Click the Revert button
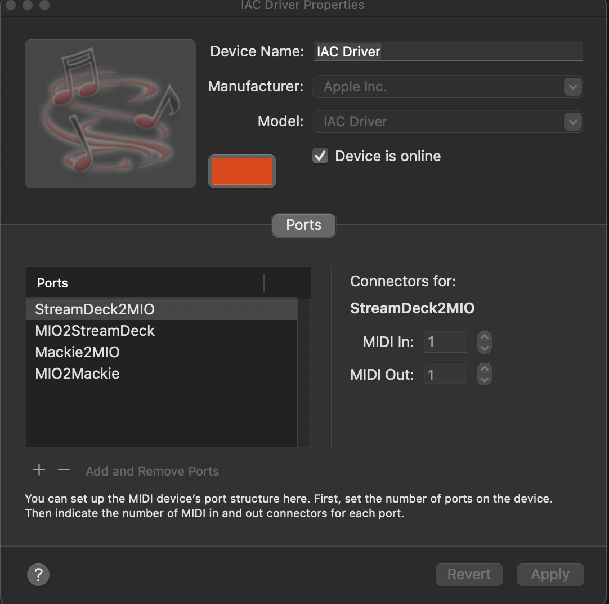Screen dimensions: 609x604 click(x=469, y=574)
